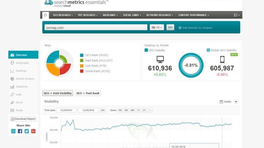The width and height of the screenshot is (264, 148).
Task: Share report on Twitter
Action: [x=27, y=131]
